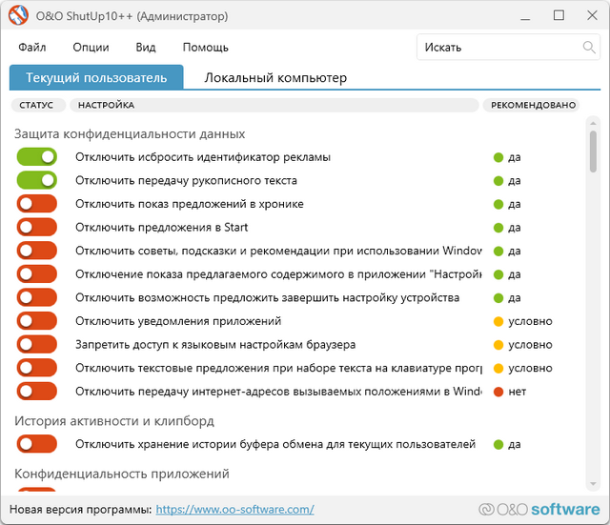Click green dot for clipboard history setting
Image resolution: width=610 pixels, height=525 pixels.
498,444
